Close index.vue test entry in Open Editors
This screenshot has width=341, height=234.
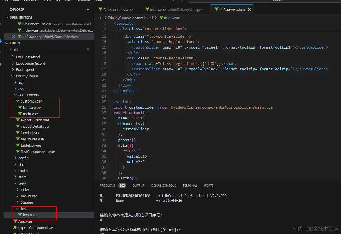(x=13, y=36)
